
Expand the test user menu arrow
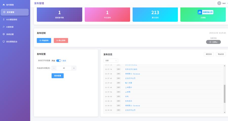tap(227, 3)
